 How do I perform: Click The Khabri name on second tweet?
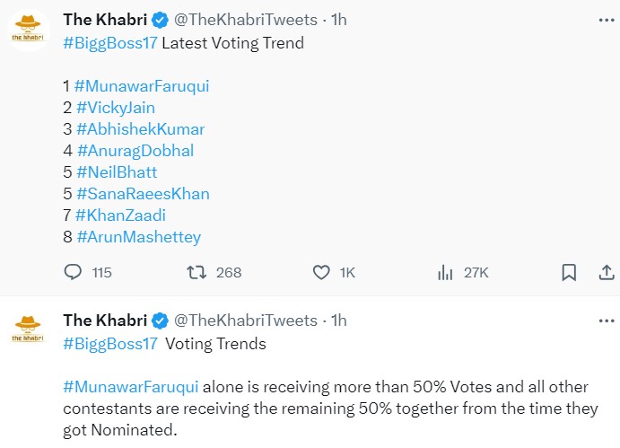click(104, 321)
